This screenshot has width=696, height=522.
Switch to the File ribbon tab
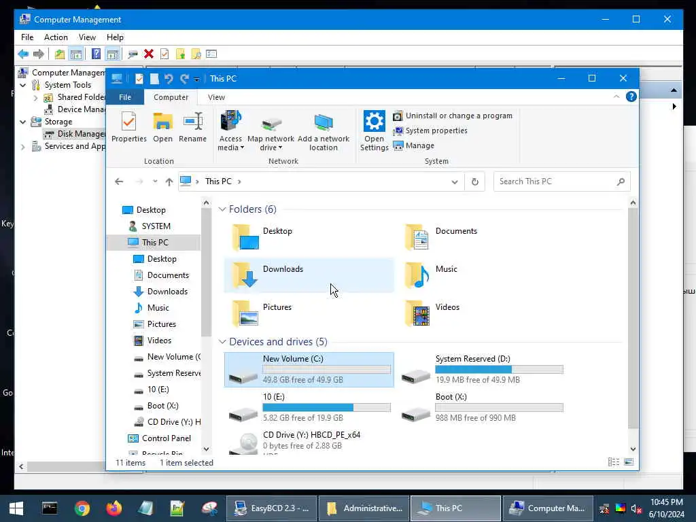pos(125,97)
